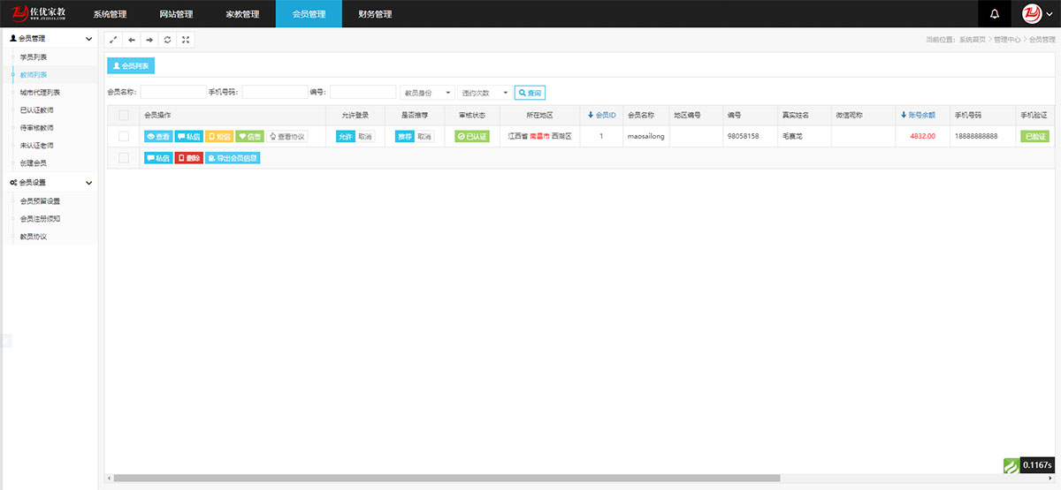Click the fullscreen icon in the toolbar
The width and height of the screenshot is (1061, 490).
pos(186,40)
